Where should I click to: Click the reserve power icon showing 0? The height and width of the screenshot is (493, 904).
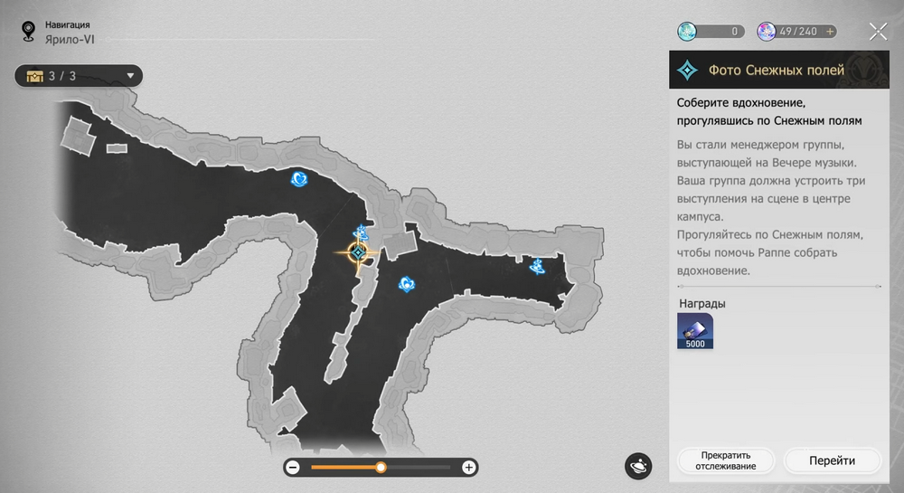687,31
